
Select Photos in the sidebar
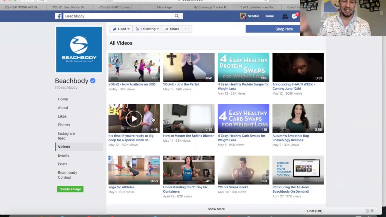(x=64, y=125)
